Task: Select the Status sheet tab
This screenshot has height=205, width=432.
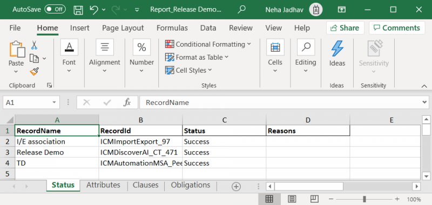Action: point(63,185)
